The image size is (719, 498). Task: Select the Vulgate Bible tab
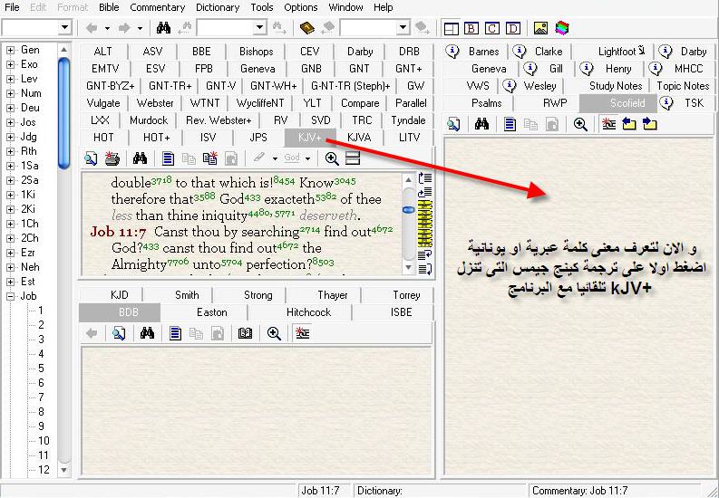[103, 103]
